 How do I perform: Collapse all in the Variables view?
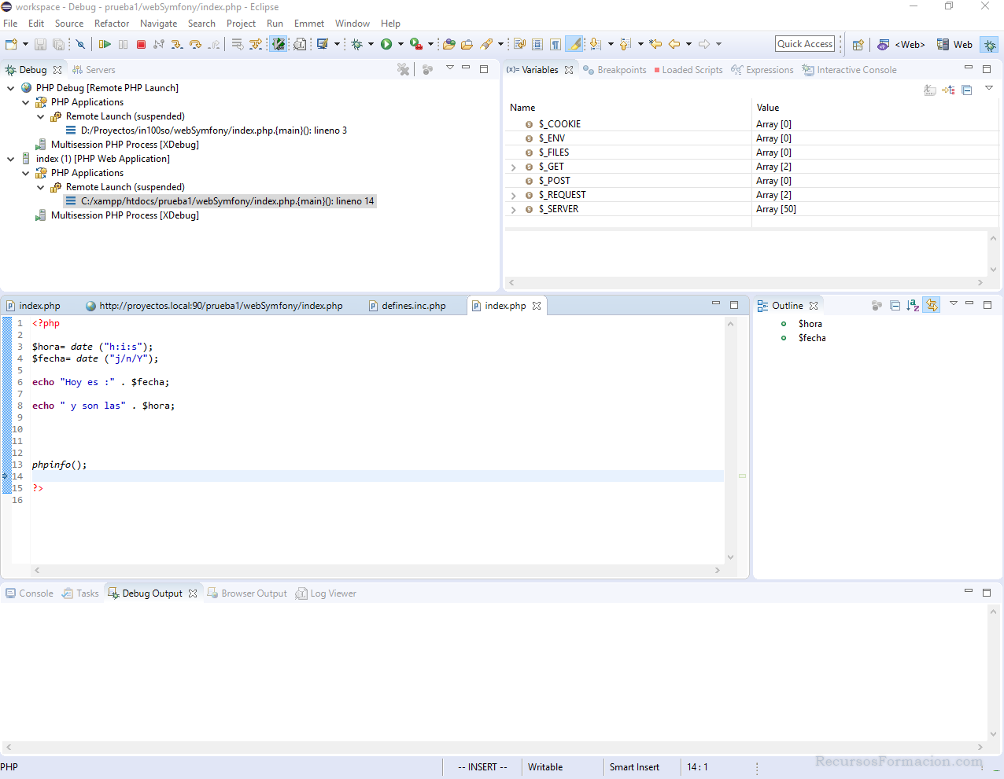(967, 90)
